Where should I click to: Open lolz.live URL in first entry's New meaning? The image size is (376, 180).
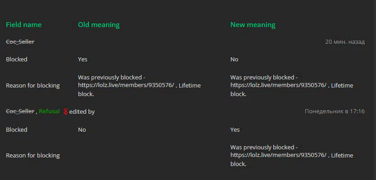click(x=279, y=85)
